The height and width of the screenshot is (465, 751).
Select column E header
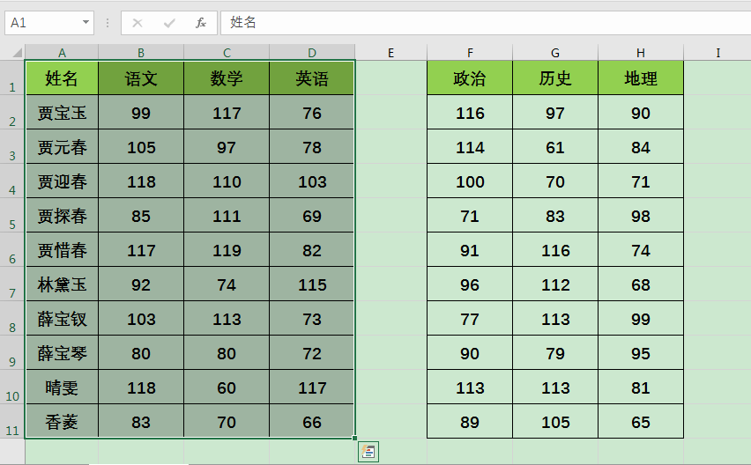(390, 53)
